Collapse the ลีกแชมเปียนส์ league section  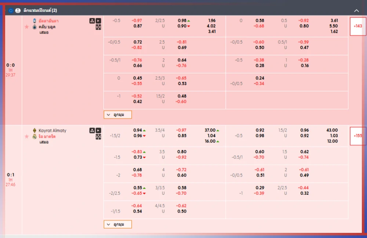coord(356,11)
